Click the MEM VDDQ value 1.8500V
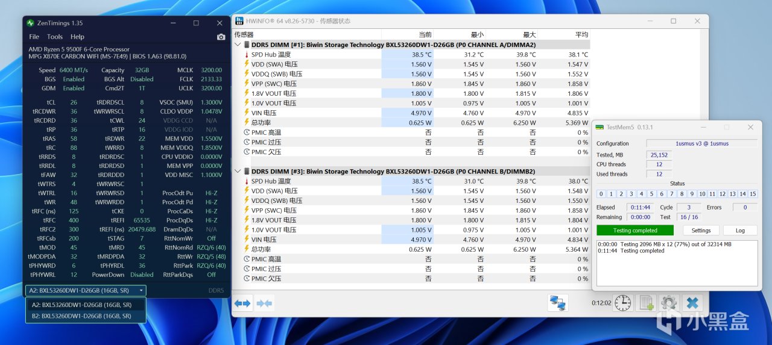Image resolution: width=772 pixels, height=345 pixels. coord(211,148)
